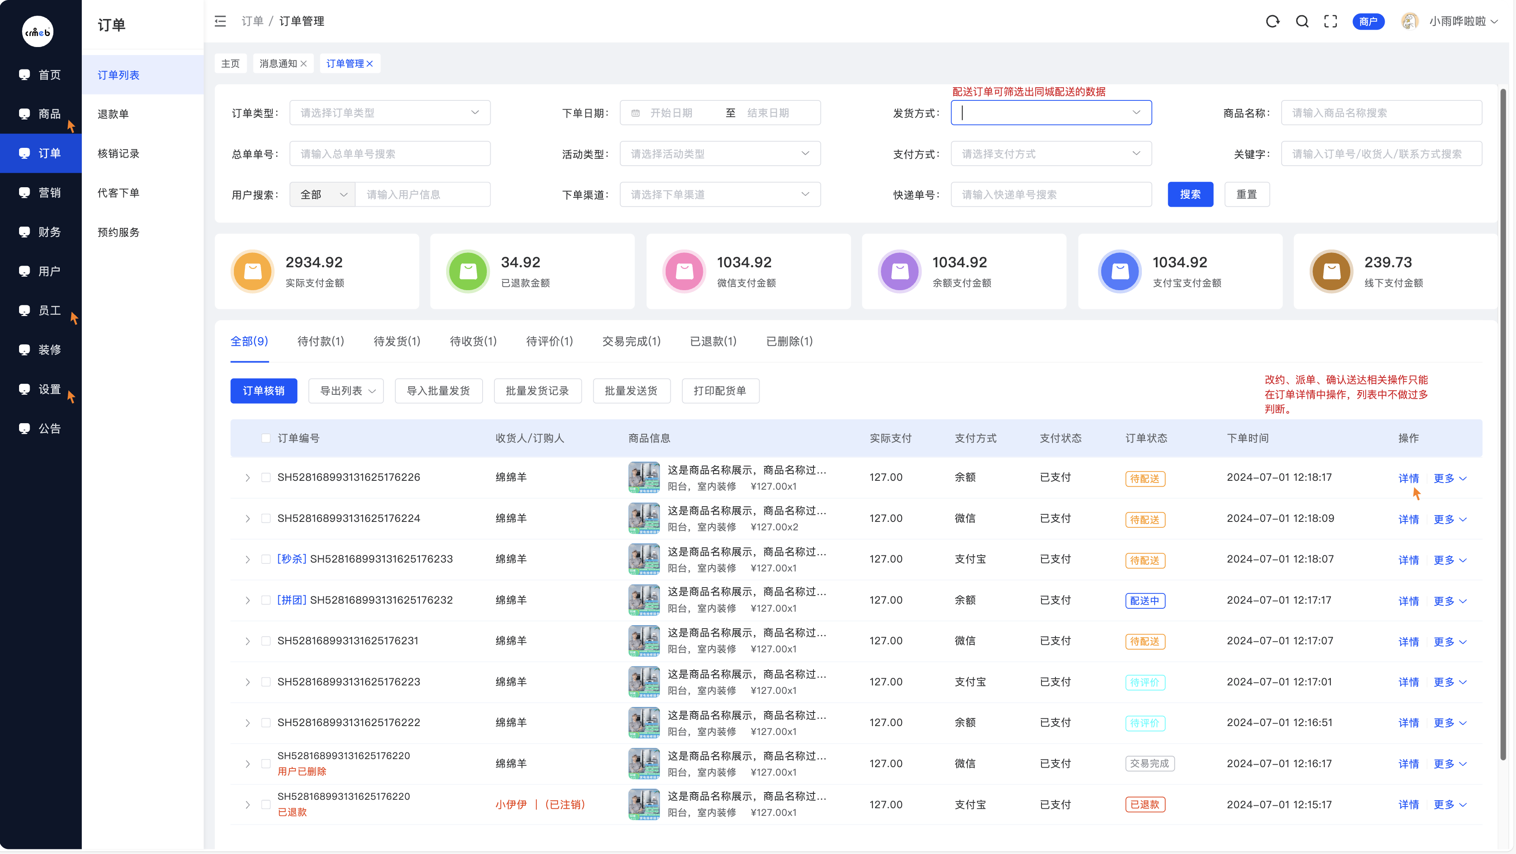Open 营销 in the left sidebar

[x=41, y=192]
